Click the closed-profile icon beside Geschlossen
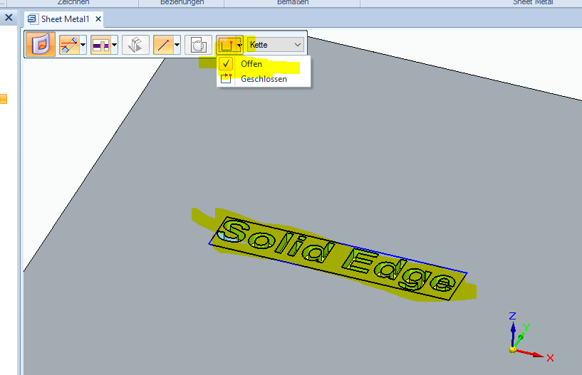Viewport: 582px width, 375px height. [226, 78]
